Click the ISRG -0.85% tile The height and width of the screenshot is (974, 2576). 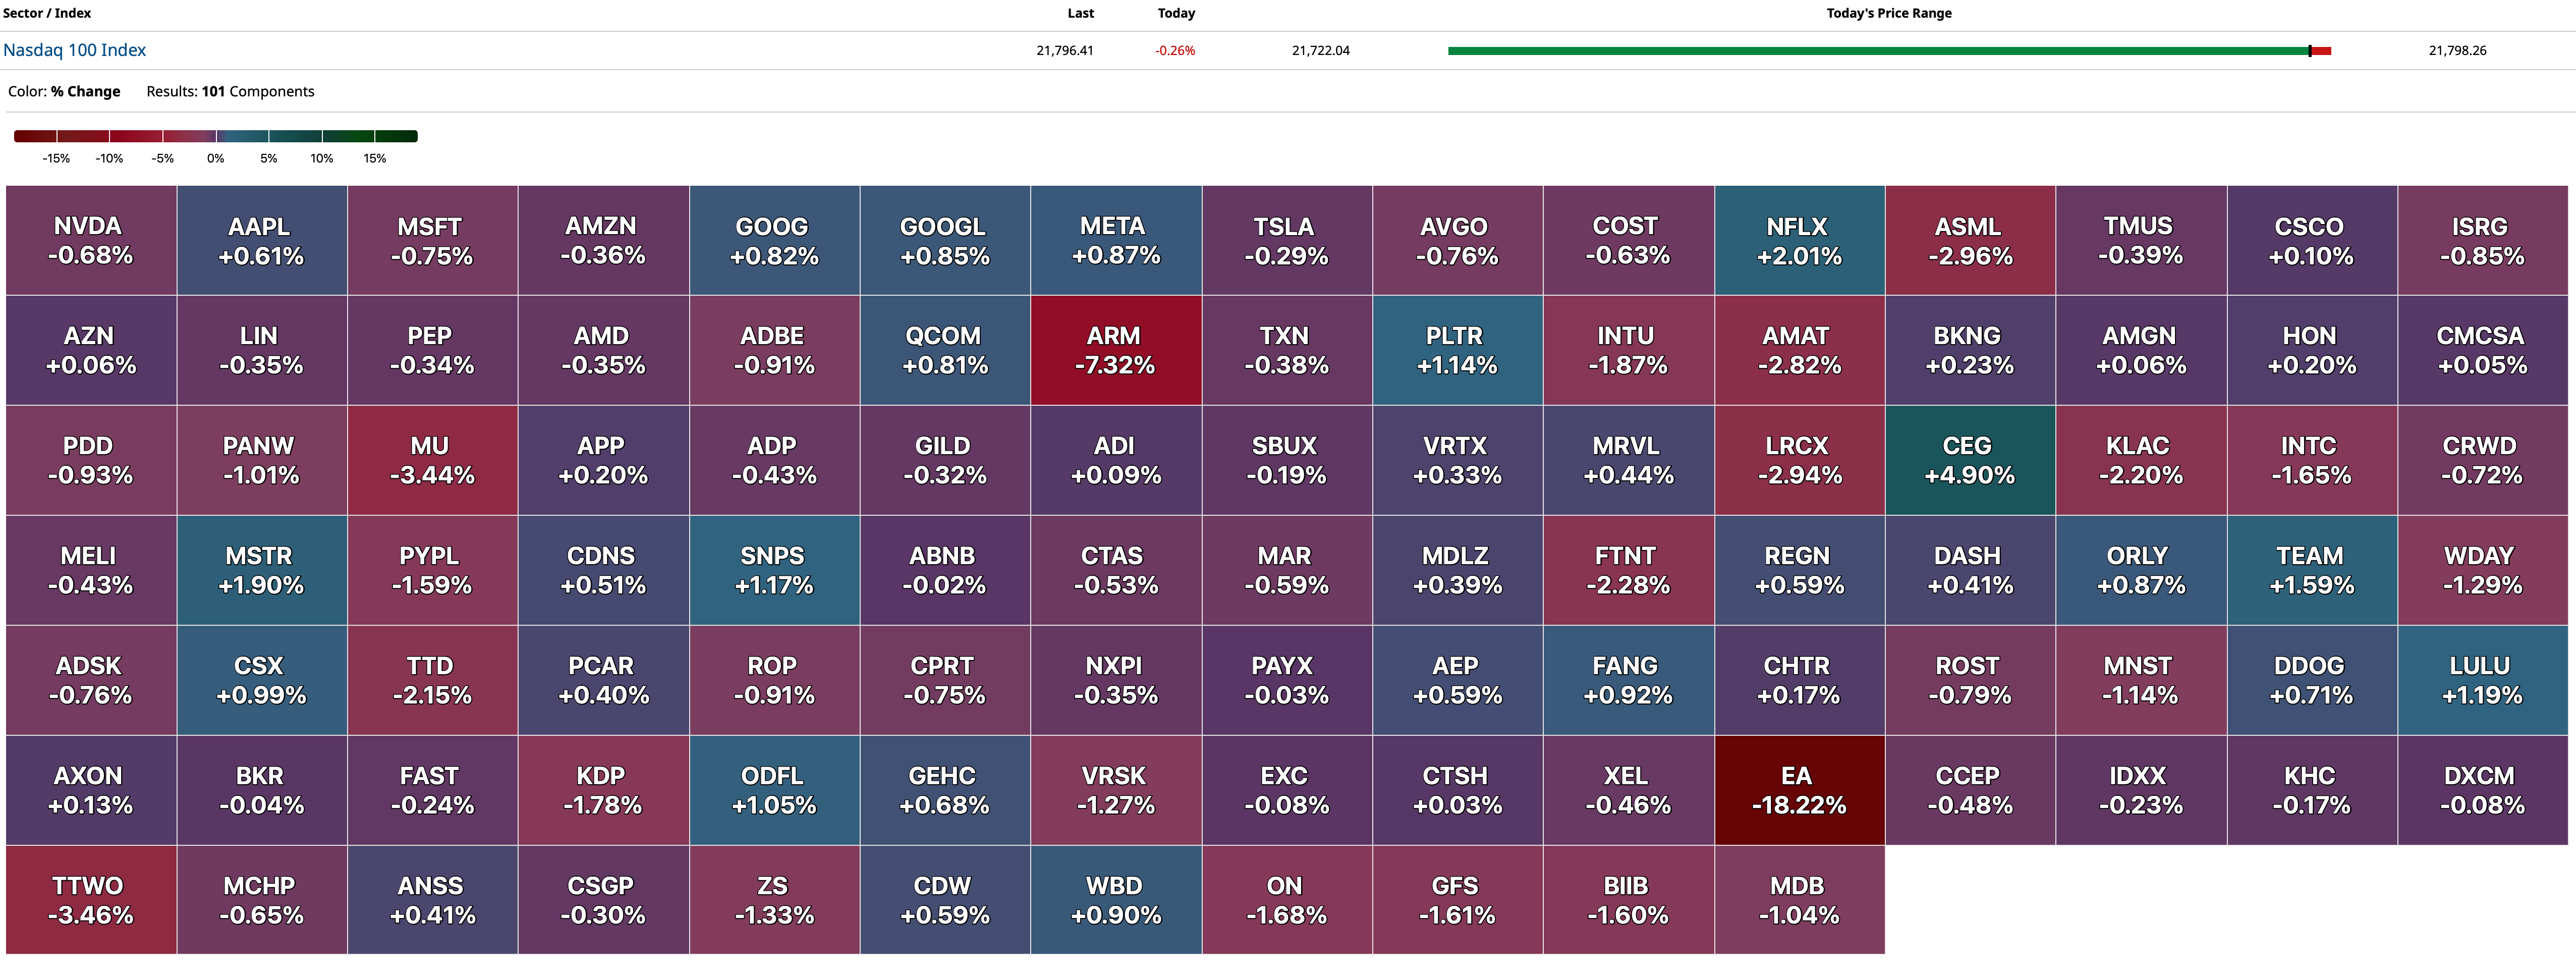2481,241
